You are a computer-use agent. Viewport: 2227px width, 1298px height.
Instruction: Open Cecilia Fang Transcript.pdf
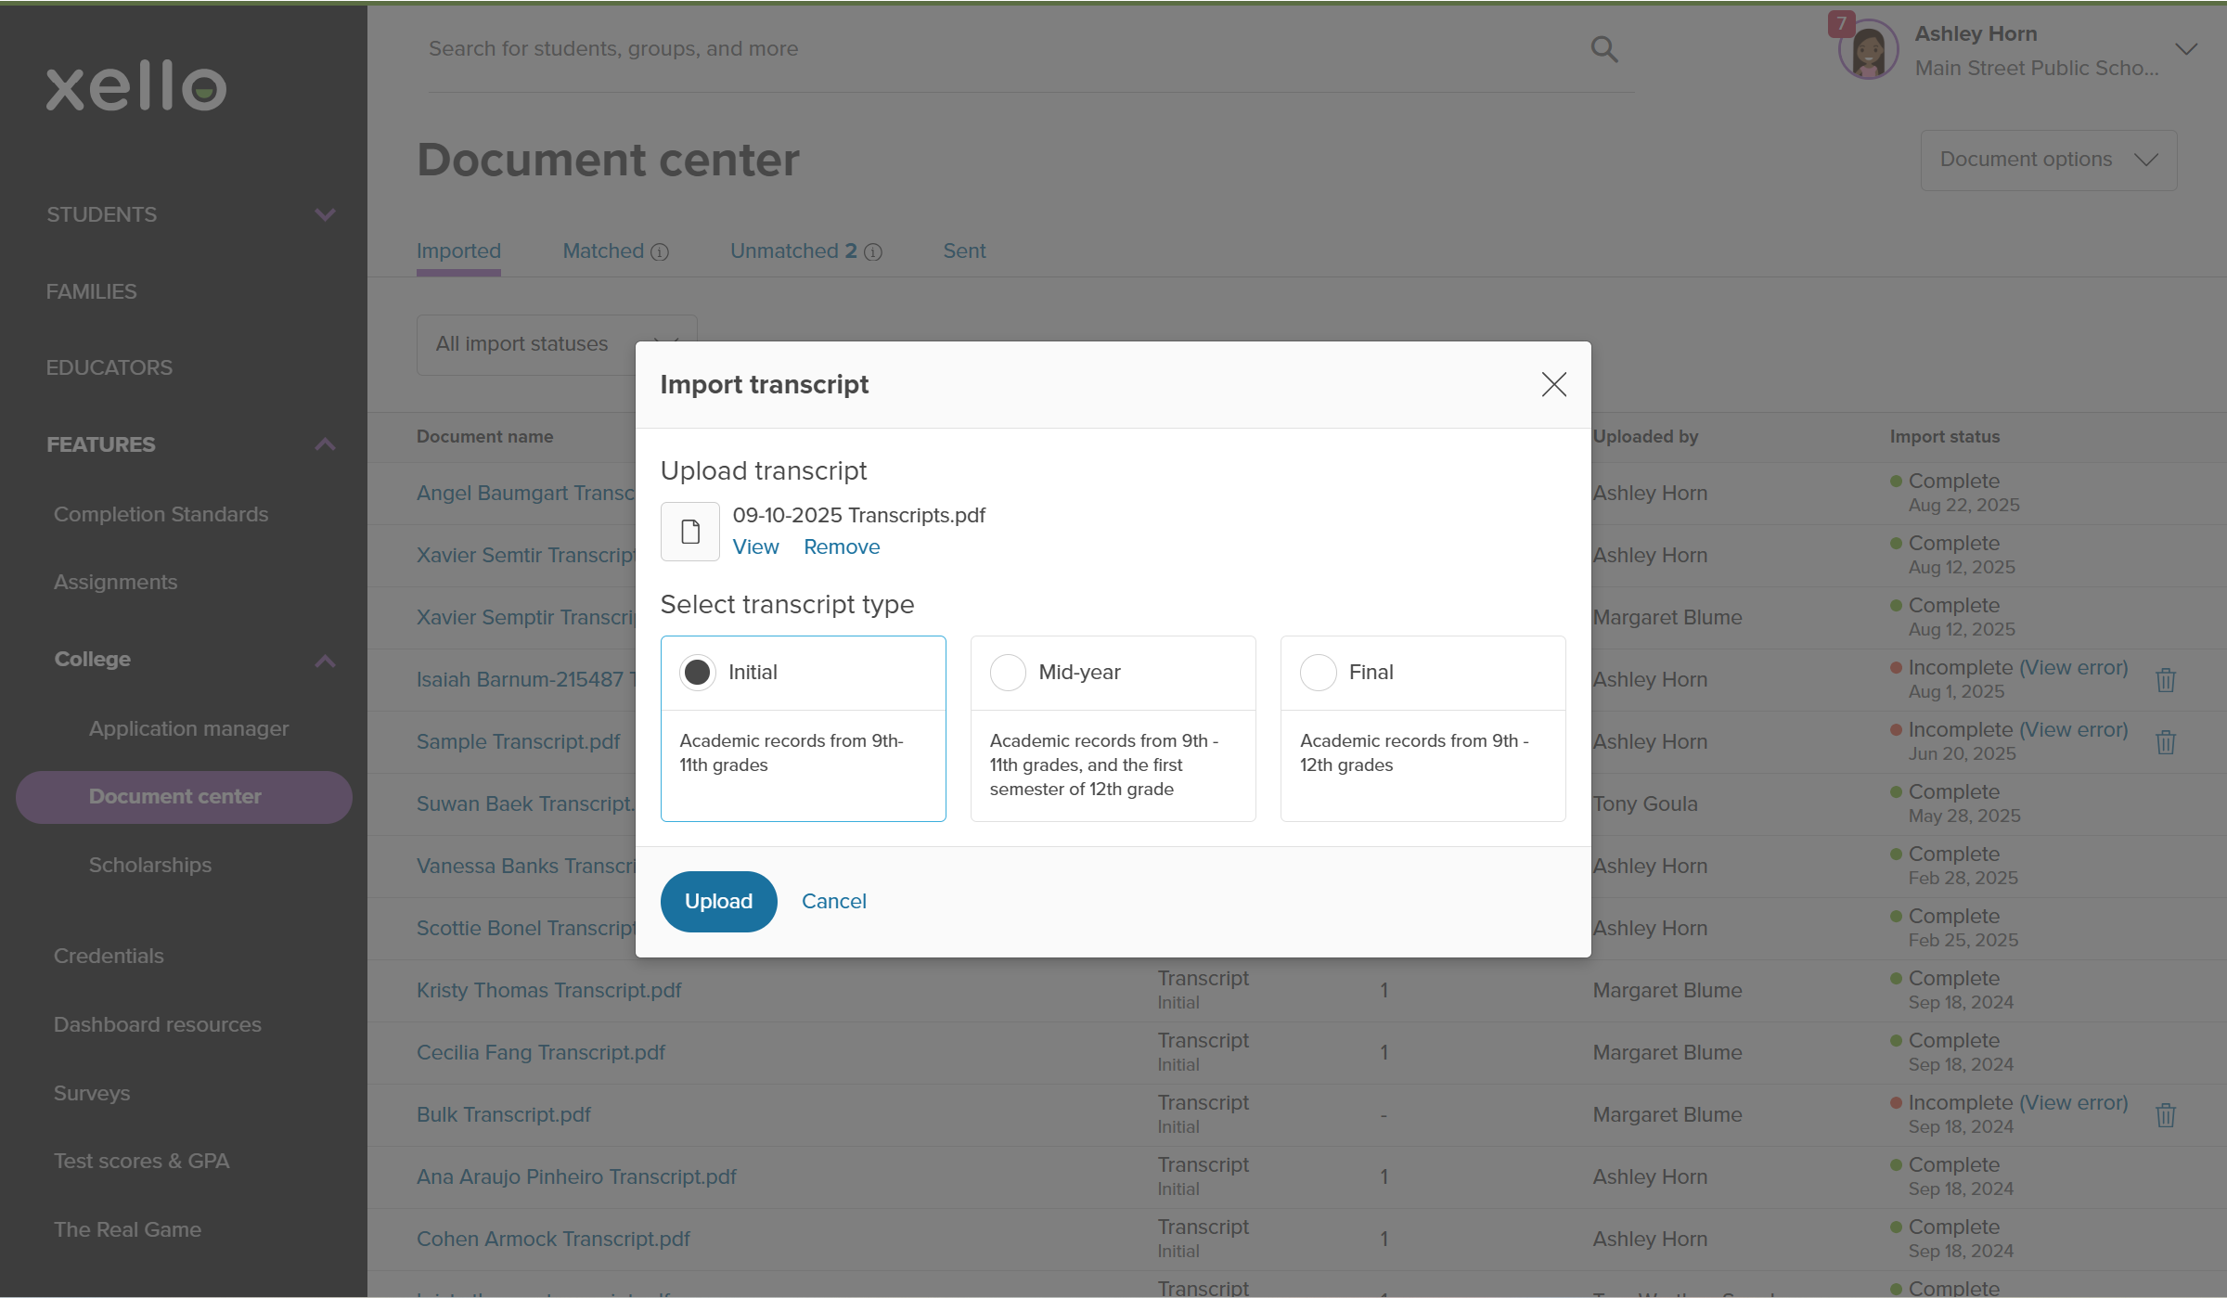pos(541,1052)
